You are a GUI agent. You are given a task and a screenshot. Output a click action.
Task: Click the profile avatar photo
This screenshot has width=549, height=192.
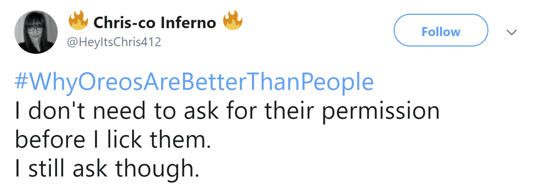(36, 32)
